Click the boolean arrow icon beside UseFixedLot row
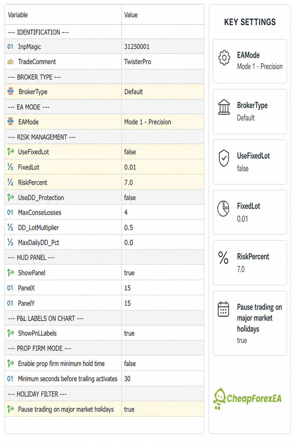Viewport: 295px width, 442px height. point(11,152)
